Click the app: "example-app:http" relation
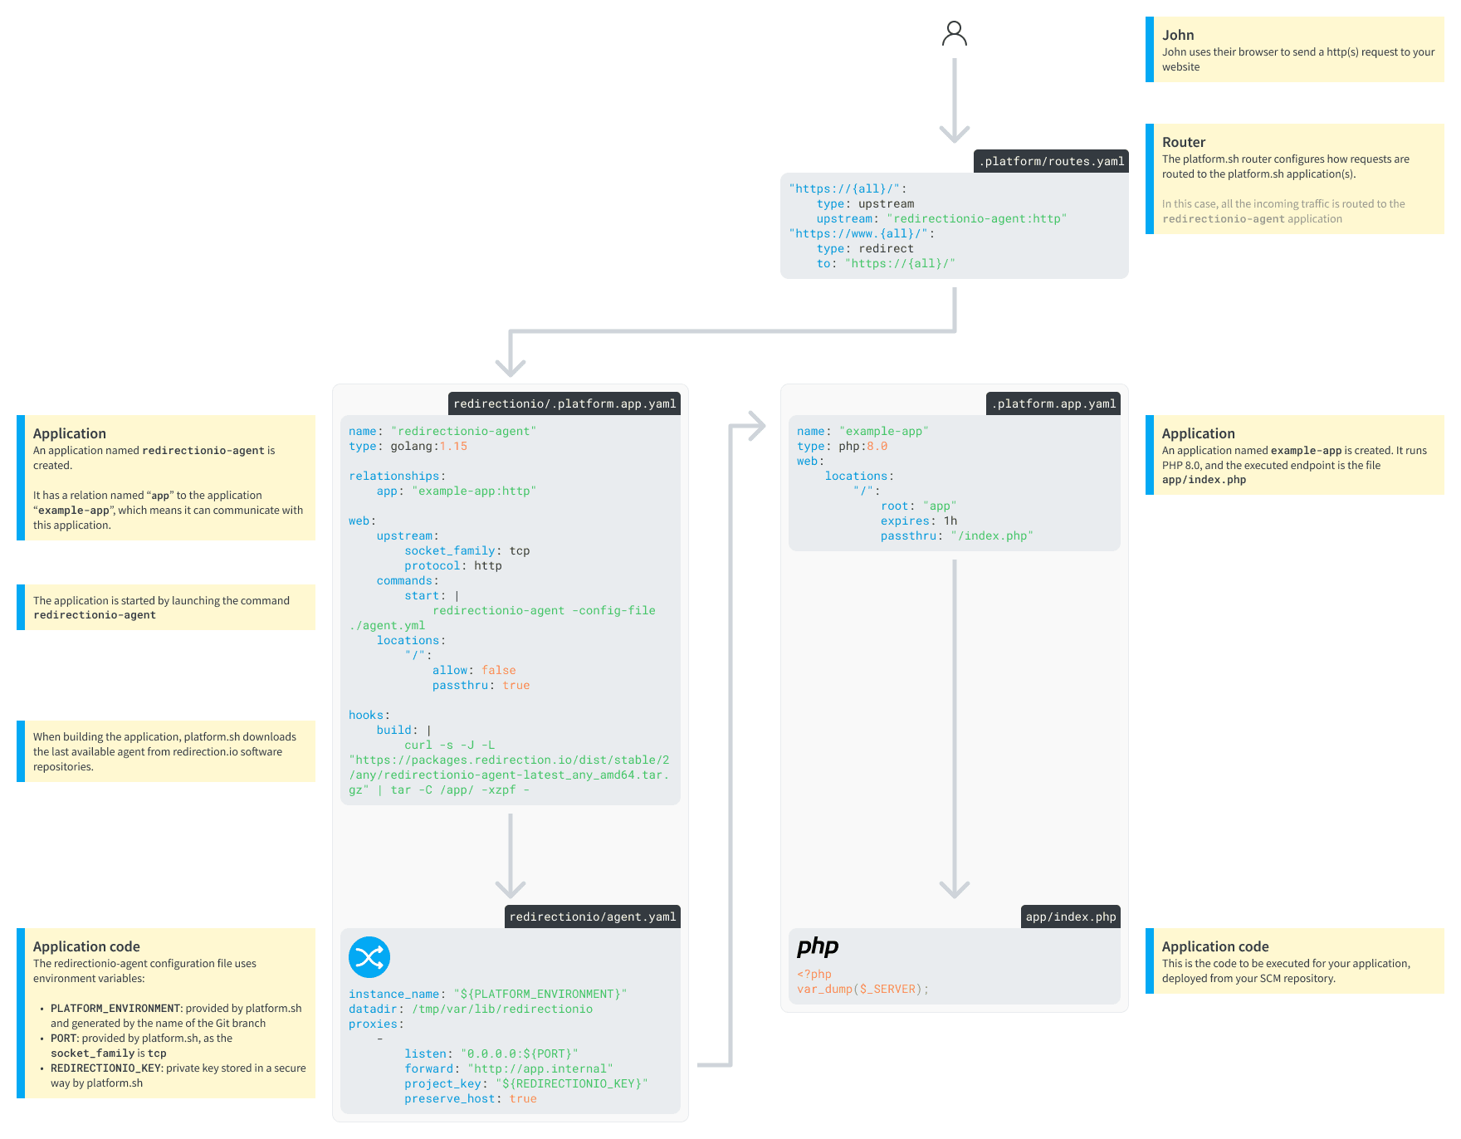 (457, 491)
